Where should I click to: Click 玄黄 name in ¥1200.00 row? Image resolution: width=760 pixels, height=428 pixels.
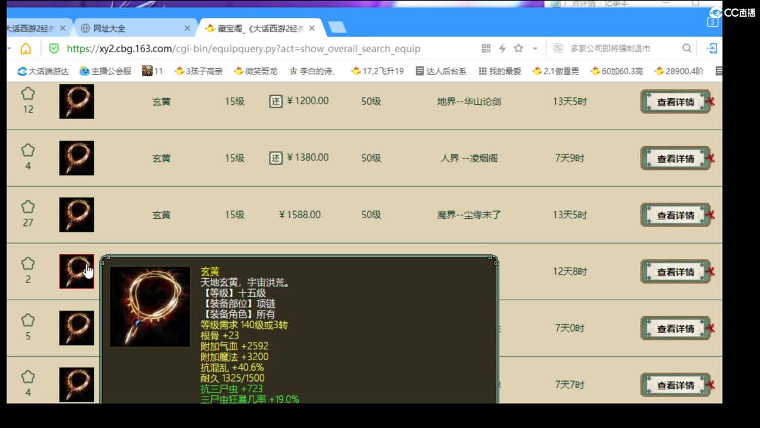pyautogui.click(x=161, y=102)
